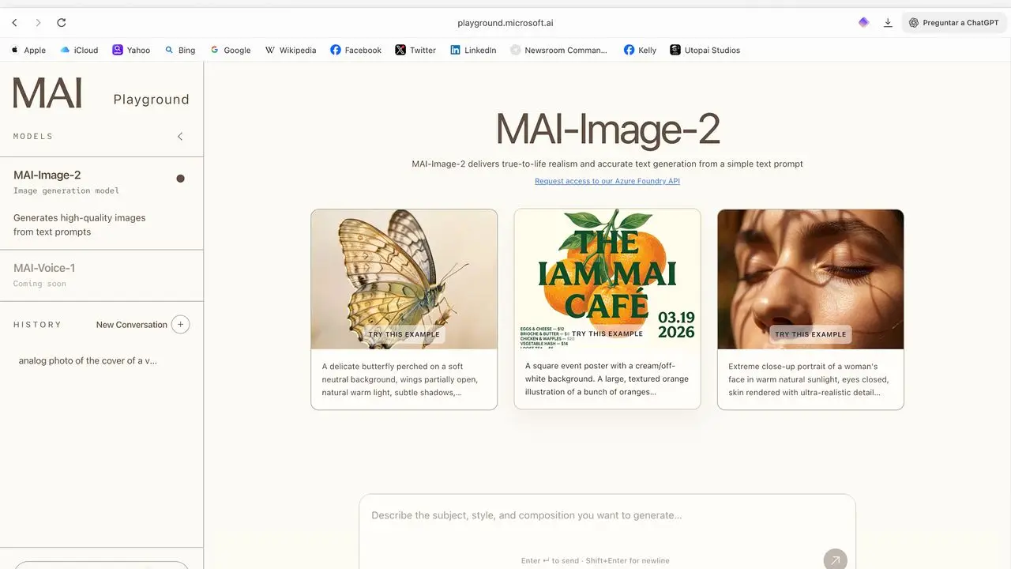Select the MAI-Image-2 model entry
Screen dimensions: 1011x569
pyautogui.click(x=101, y=203)
